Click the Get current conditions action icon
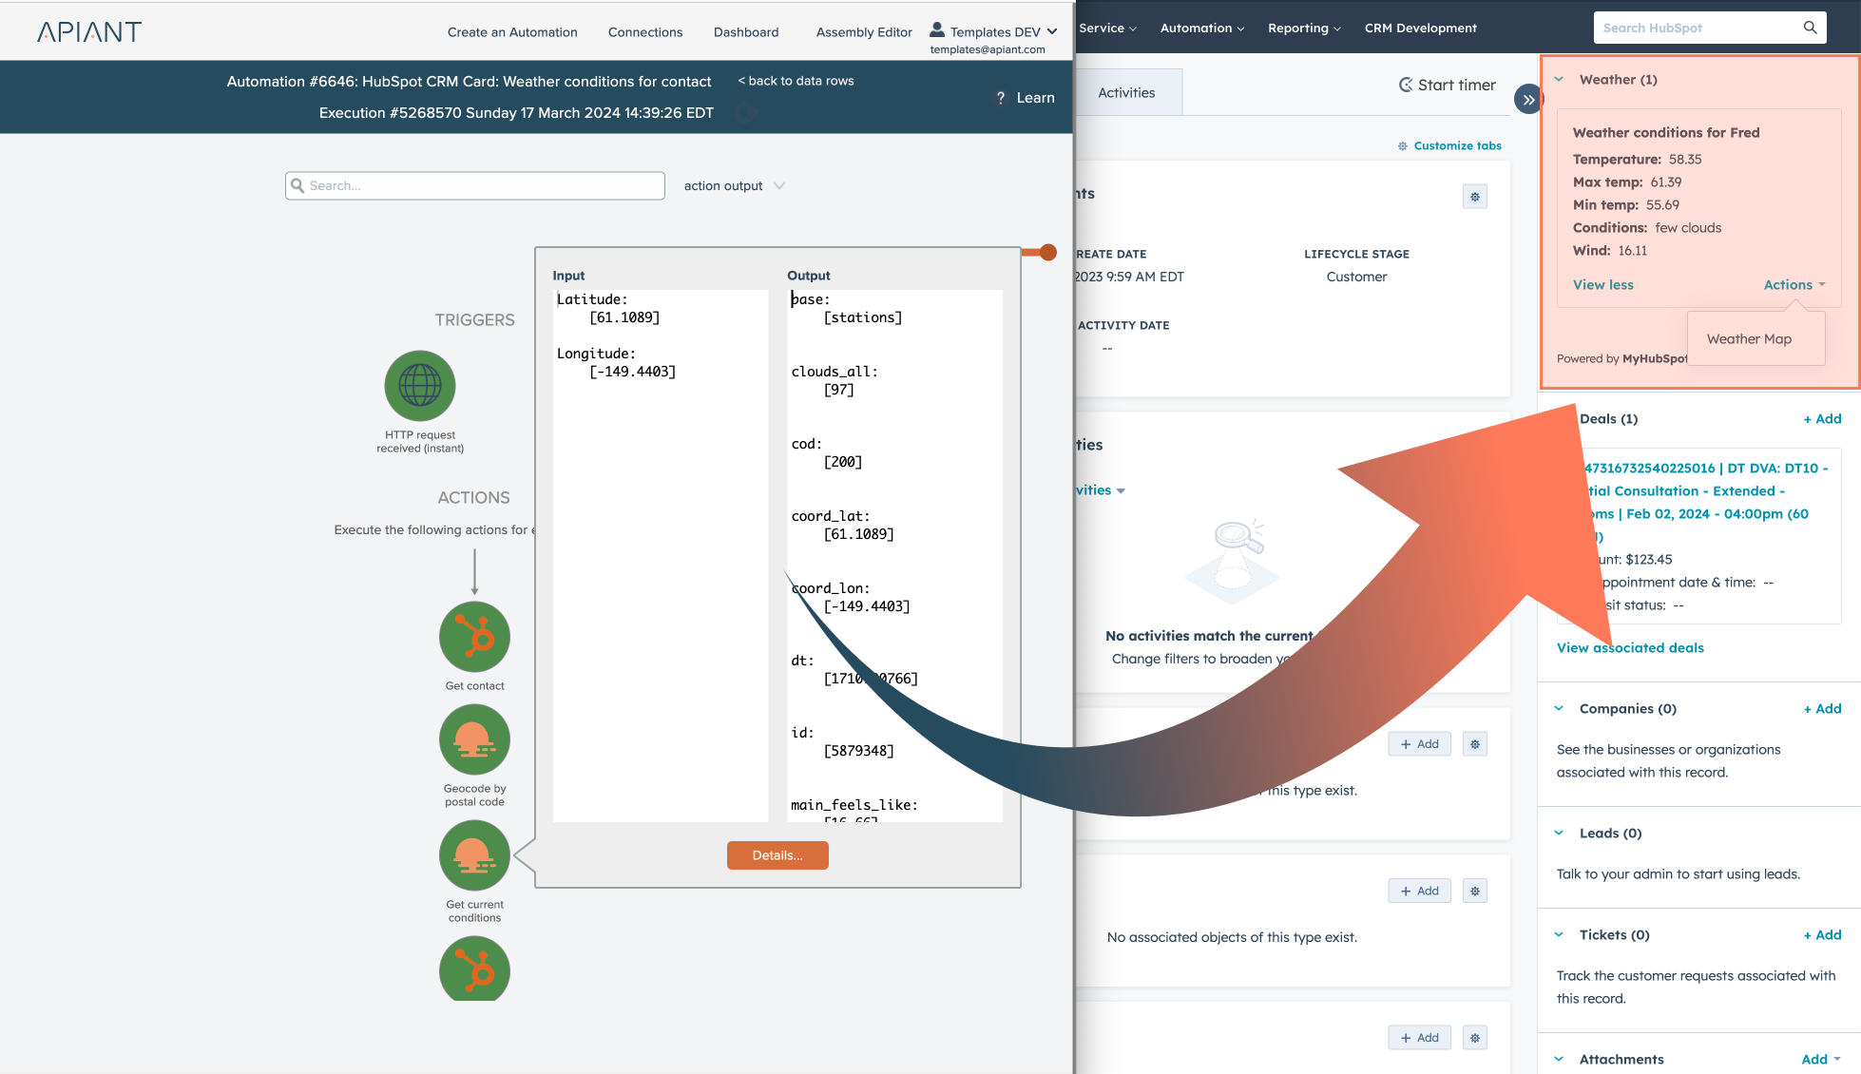This screenshot has height=1074, width=1861. pyautogui.click(x=474, y=855)
